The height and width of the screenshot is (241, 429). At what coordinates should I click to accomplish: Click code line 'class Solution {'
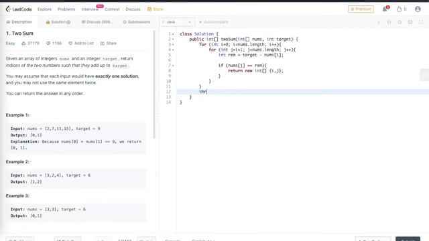tap(199, 34)
